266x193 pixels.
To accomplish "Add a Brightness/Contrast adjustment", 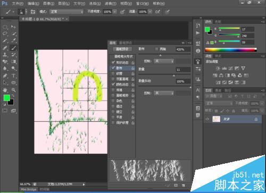I will point(218,68).
